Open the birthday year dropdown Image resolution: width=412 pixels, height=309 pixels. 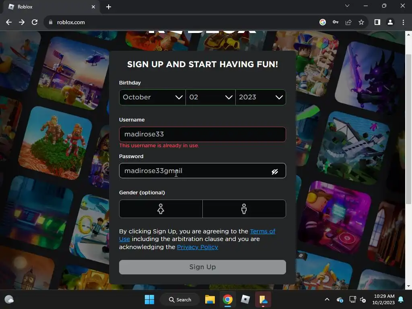[261, 97]
